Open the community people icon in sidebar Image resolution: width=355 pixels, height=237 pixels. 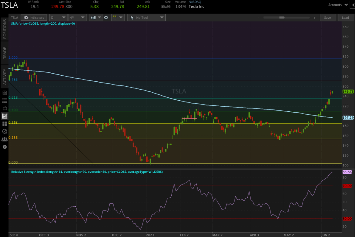coord(4,139)
